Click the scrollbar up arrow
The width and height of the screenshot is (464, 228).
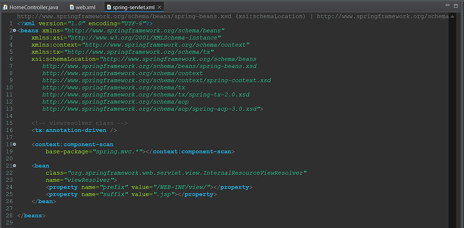(x=452, y=17)
